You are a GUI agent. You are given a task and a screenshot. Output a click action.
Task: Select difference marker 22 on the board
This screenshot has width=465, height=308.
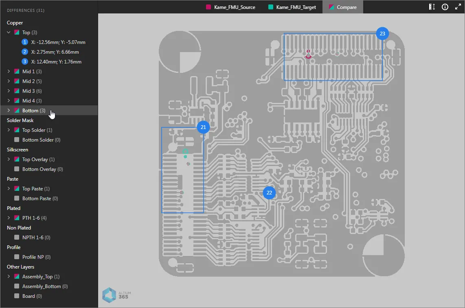269,193
